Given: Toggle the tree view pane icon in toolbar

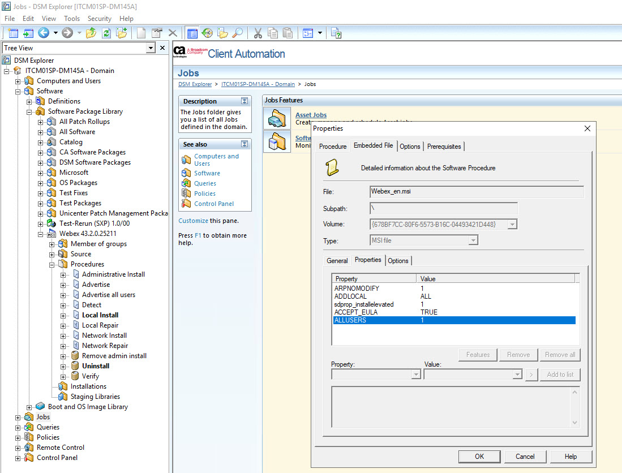Looking at the screenshot, I should (192, 33).
